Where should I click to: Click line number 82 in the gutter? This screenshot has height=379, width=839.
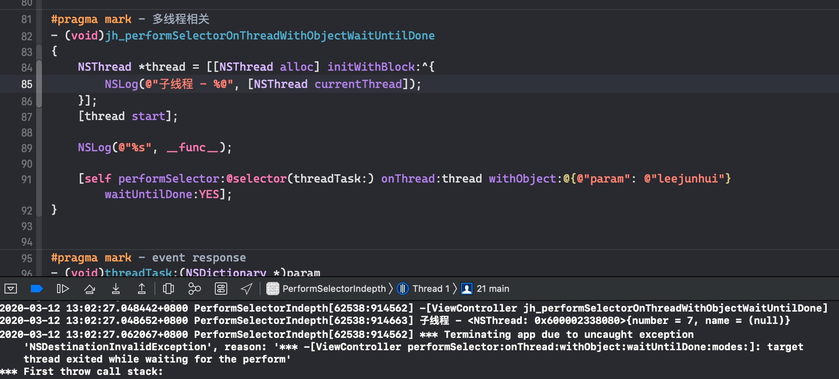[27, 36]
